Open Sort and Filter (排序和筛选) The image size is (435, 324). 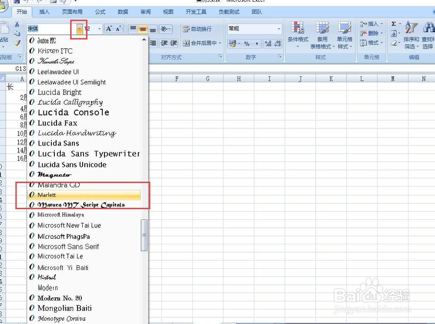(411, 35)
